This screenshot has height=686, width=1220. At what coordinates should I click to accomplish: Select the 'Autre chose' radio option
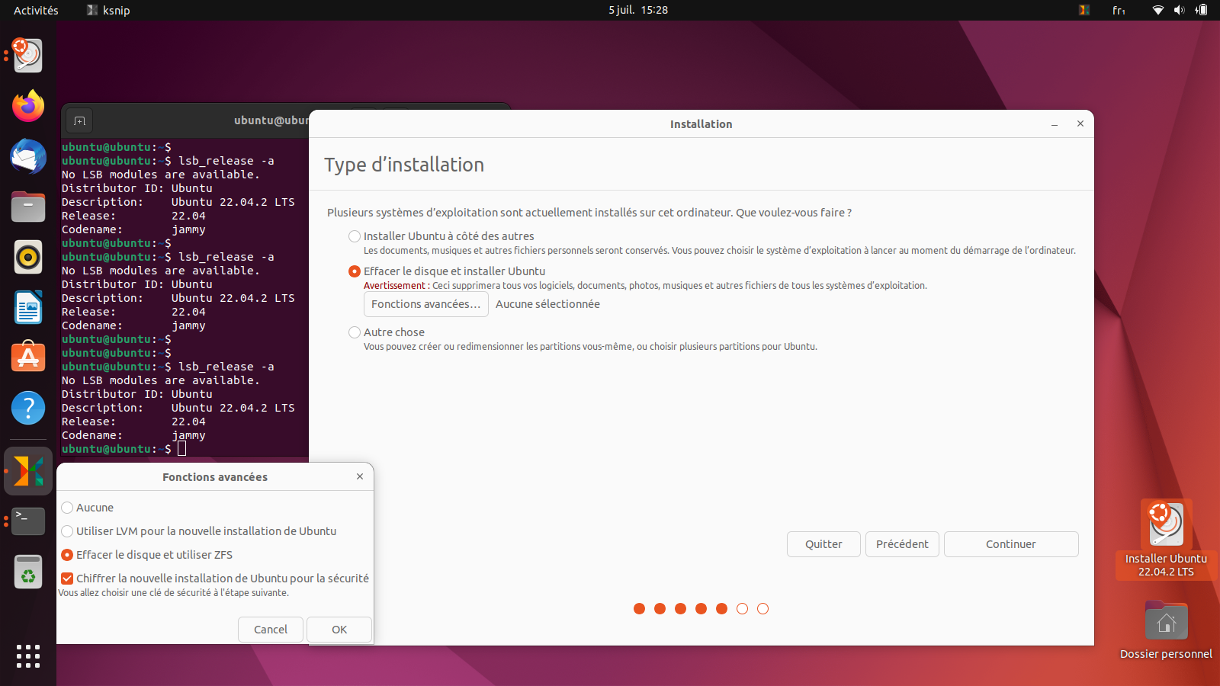pyautogui.click(x=355, y=332)
